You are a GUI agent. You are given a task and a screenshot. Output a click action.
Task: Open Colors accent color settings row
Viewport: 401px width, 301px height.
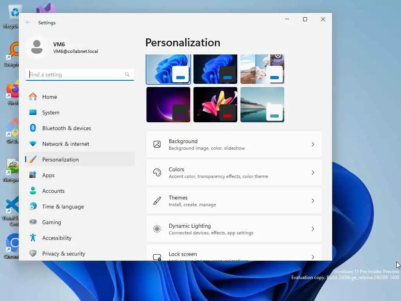click(x=234, y=172)
